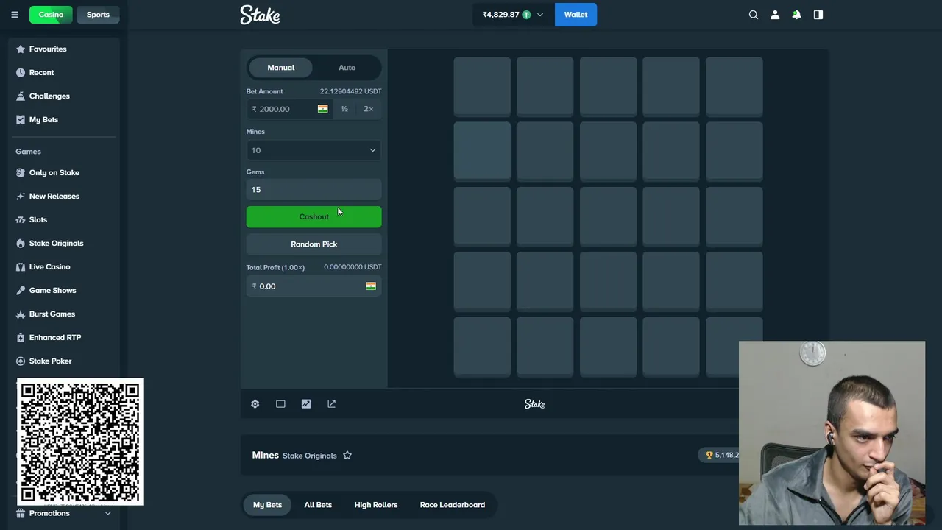The height and width of the screenshot is (530, 942).
Task: Halve the bet with ½ button
Action: click(x=344, y=109)
